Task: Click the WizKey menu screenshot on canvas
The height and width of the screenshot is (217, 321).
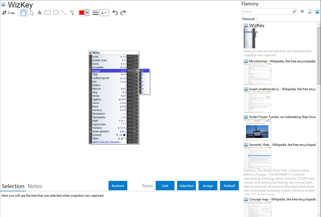Action: pyautogui.click(x=119, y=98)
